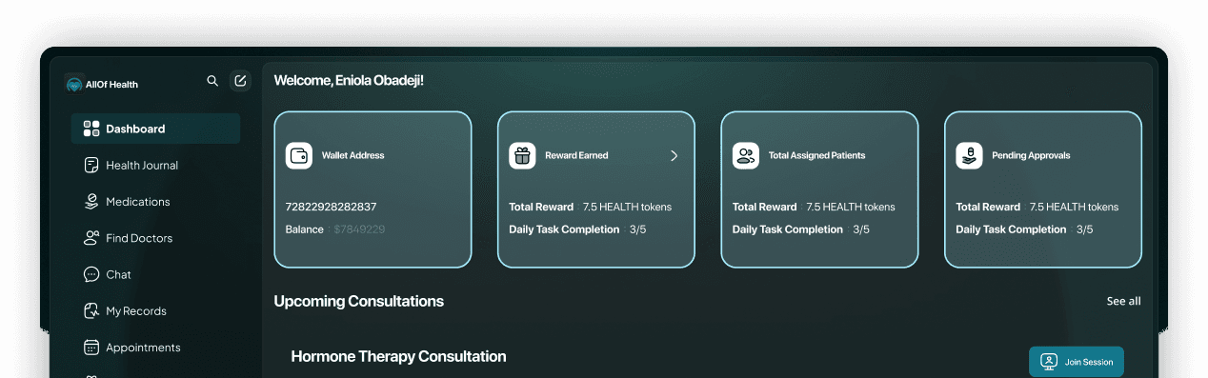Viewport: 1208px width, 378px height.
Task: Click the Total Assigned Patients card title
Action: click(x=816, y=155)
